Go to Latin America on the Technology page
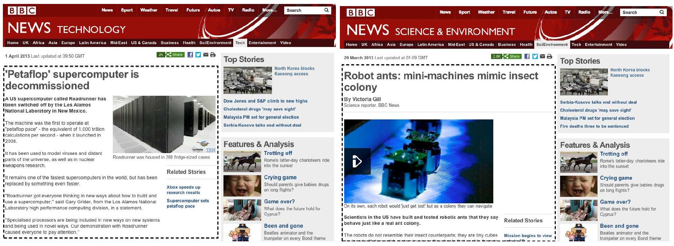674x246 pixels. [93, 43]
